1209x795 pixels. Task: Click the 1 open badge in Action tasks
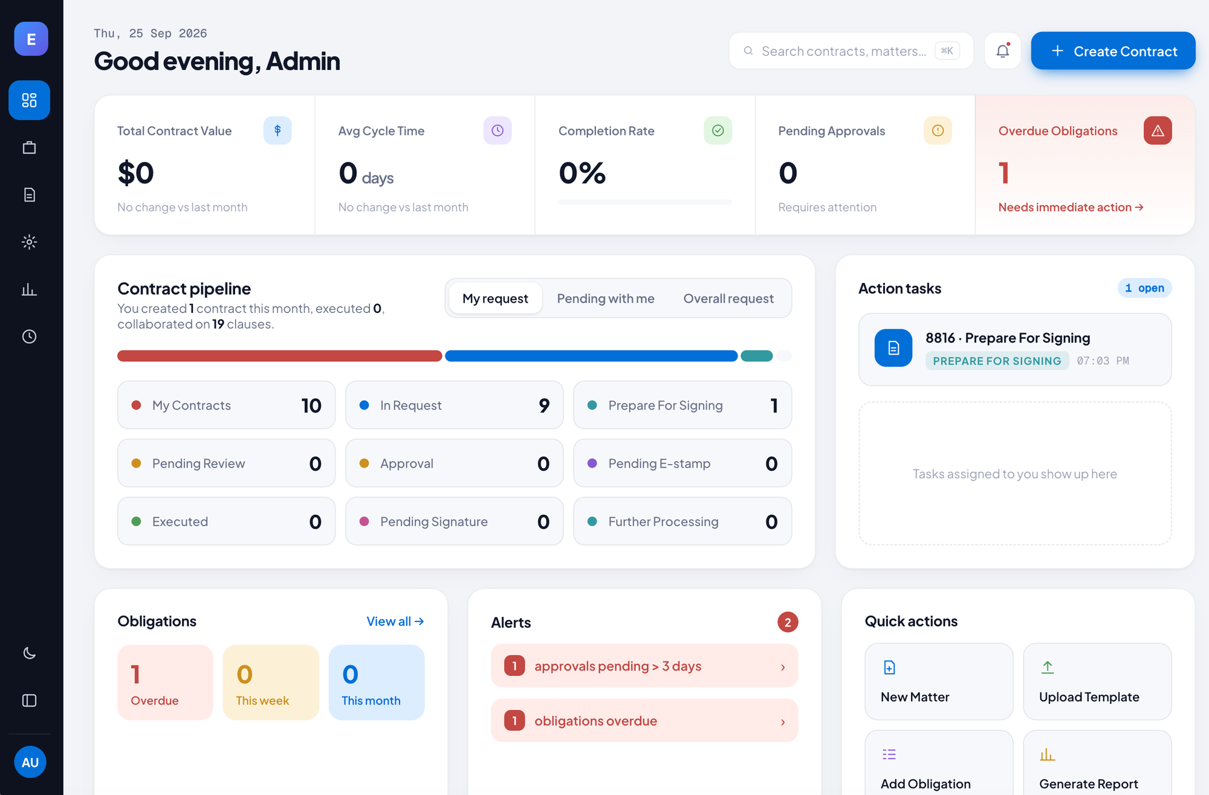point(1144,288)
